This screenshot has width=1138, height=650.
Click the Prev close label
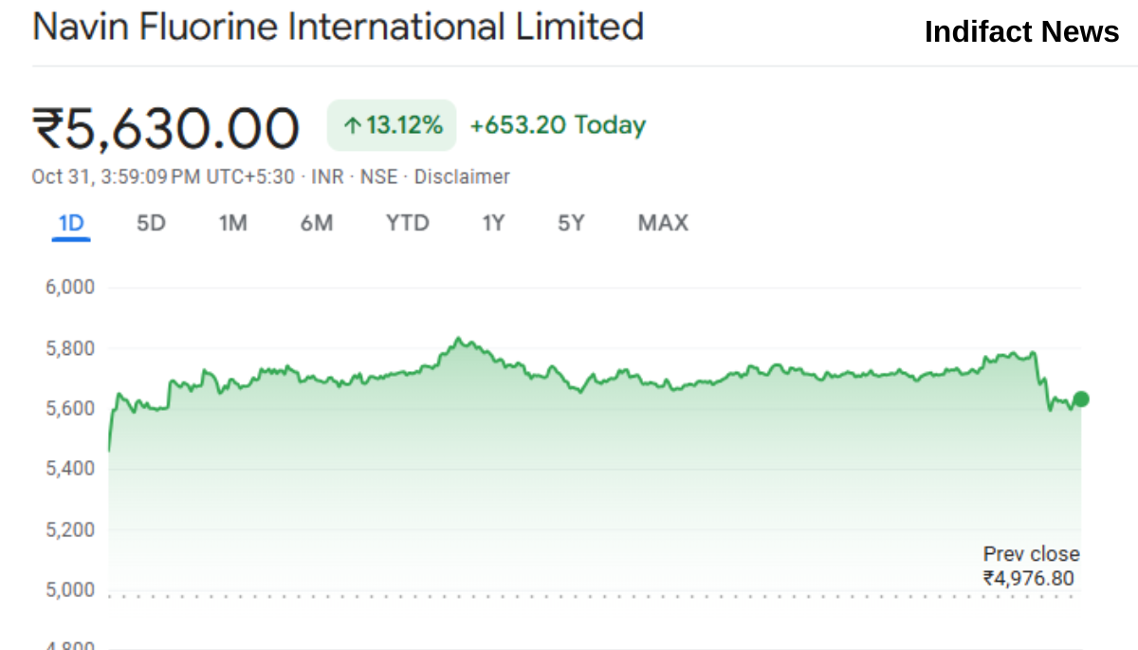pos(1031,555)
